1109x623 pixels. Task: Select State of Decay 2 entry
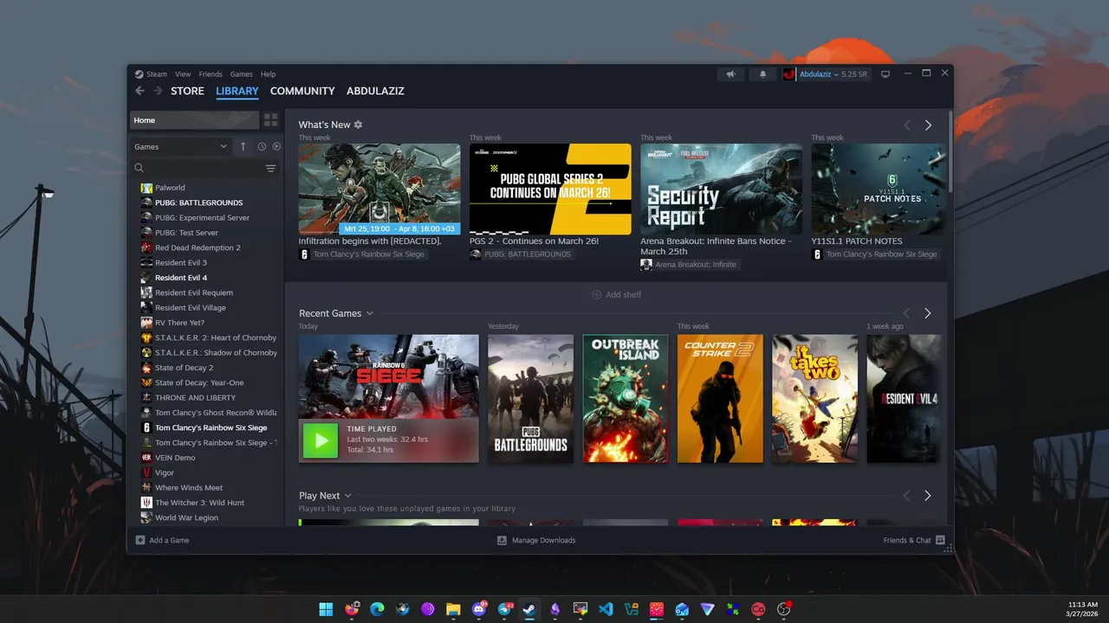184,368
